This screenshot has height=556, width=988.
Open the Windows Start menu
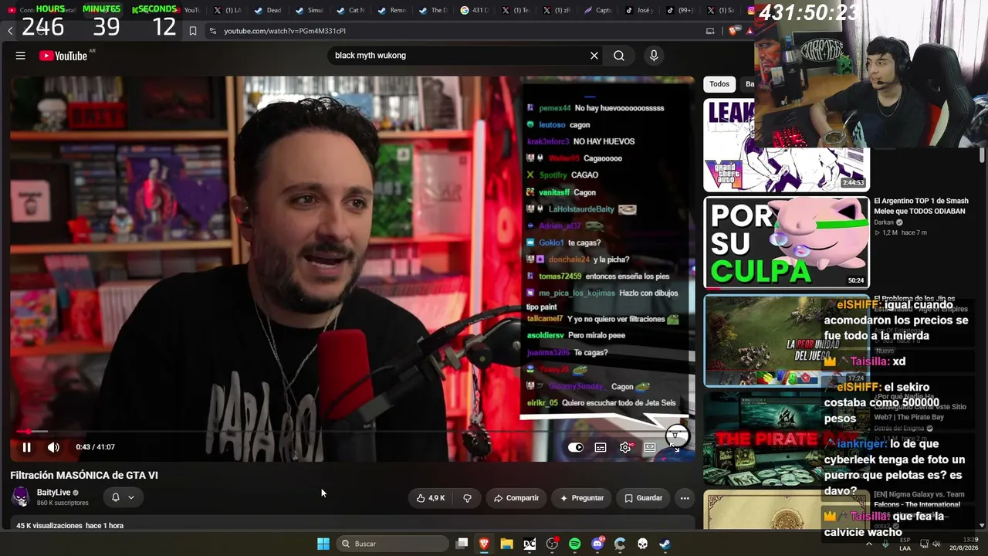click(x=323, y=544)
